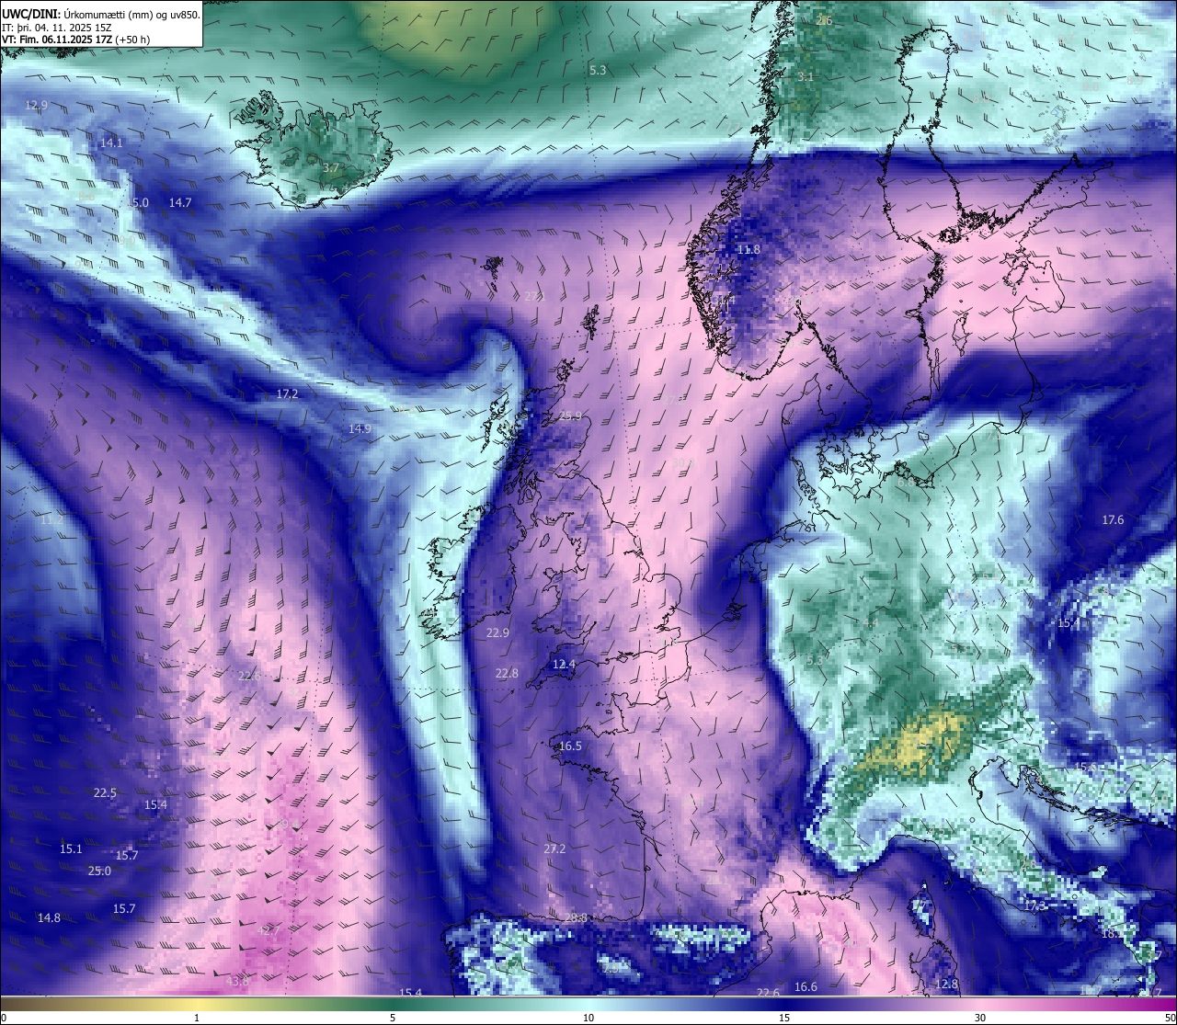1177x1025 pixels.
Task: Click the 3.1 value over northern Norway
Action: click(806, 76)
